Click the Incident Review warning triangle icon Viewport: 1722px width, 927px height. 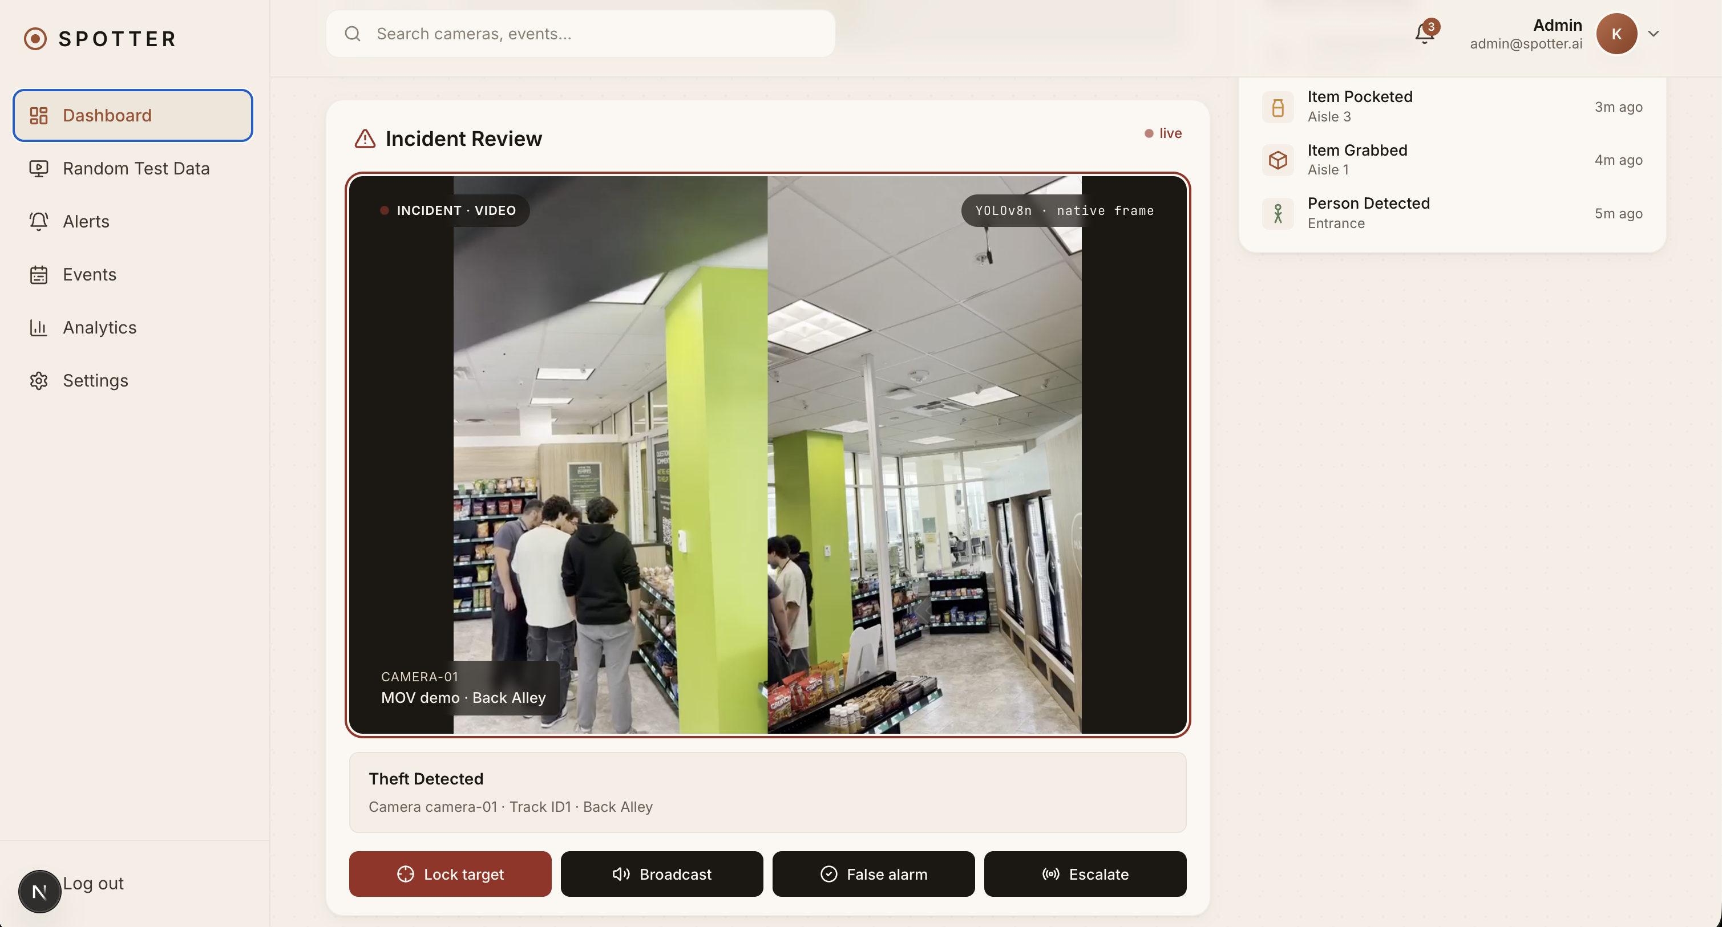tap(365, 139)
